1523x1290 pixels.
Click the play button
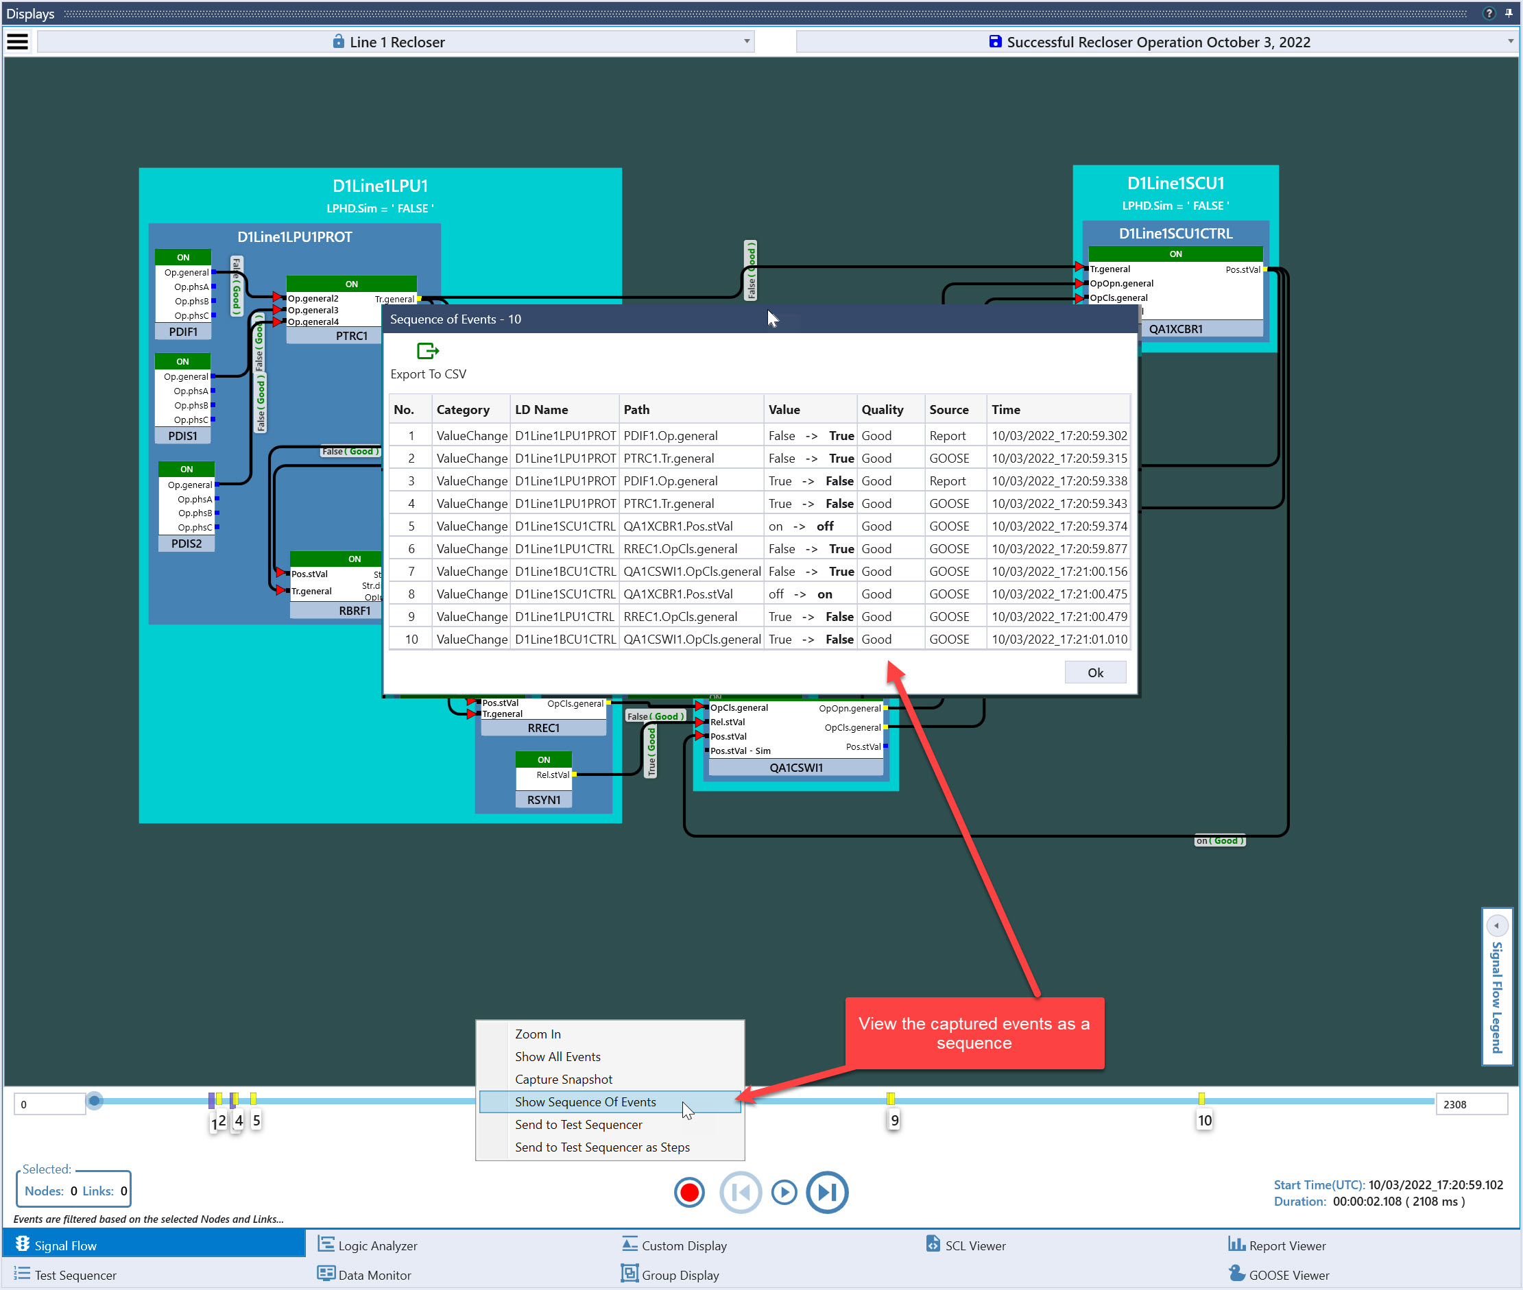(784, 1193)
